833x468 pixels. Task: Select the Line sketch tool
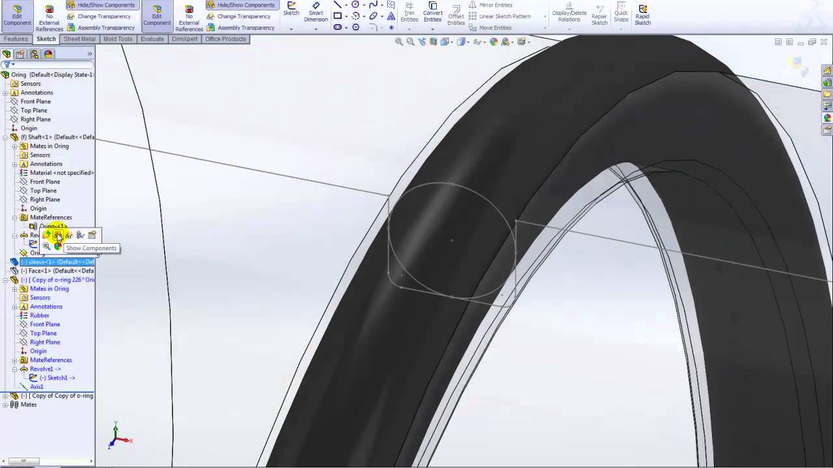[337, 4]
